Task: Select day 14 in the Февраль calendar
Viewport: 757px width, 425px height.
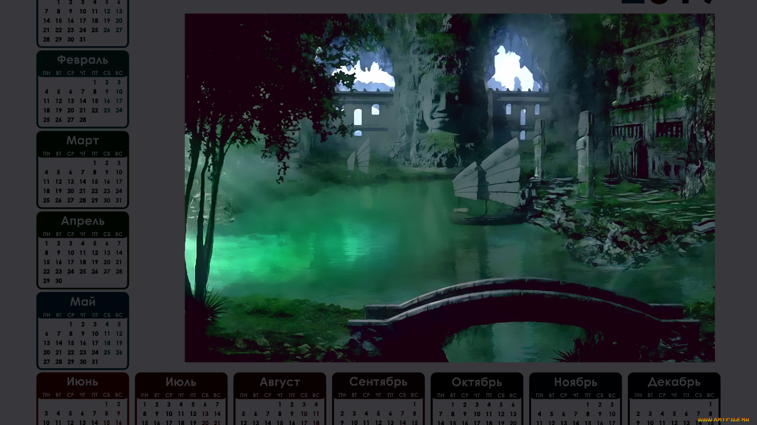Action: pos(82,101)
